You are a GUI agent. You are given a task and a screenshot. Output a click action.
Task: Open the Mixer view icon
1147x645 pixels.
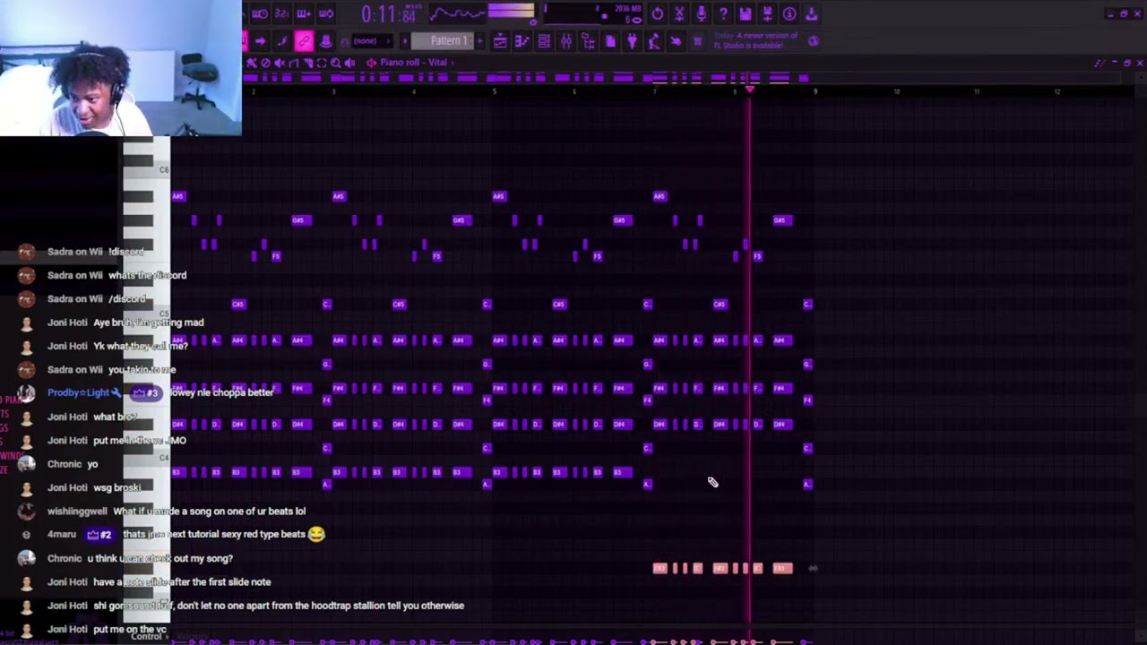[x=565, y=41]
